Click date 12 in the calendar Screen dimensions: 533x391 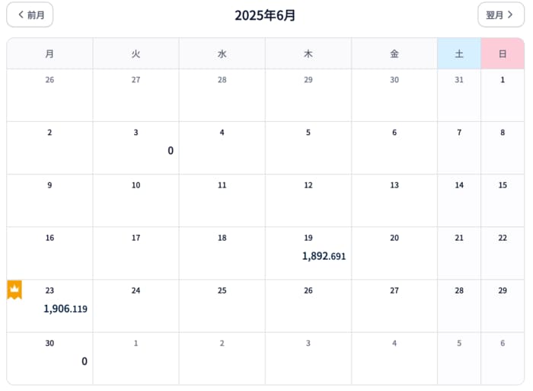coord(308,200)
